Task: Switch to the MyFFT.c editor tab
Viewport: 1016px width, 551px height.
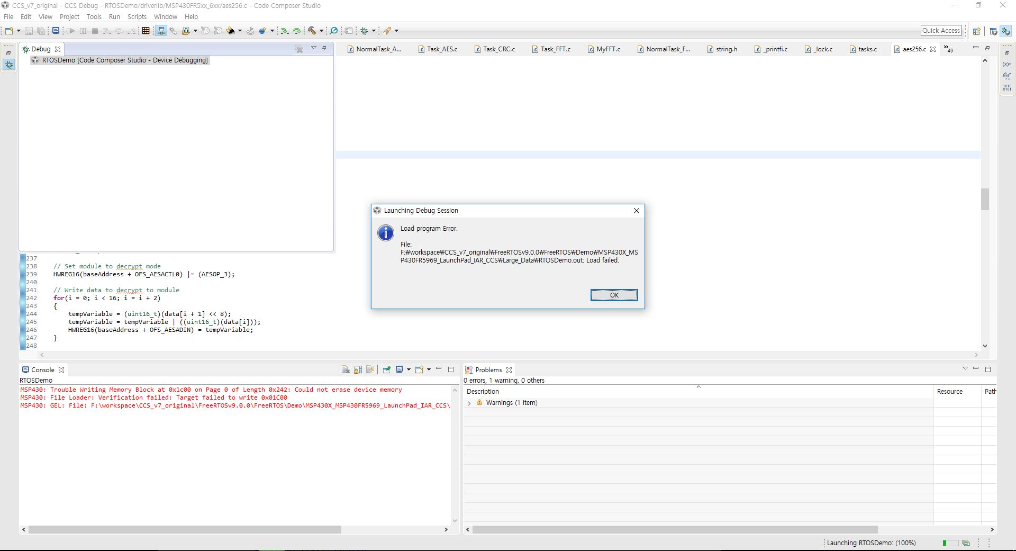Action: (604, 49)
